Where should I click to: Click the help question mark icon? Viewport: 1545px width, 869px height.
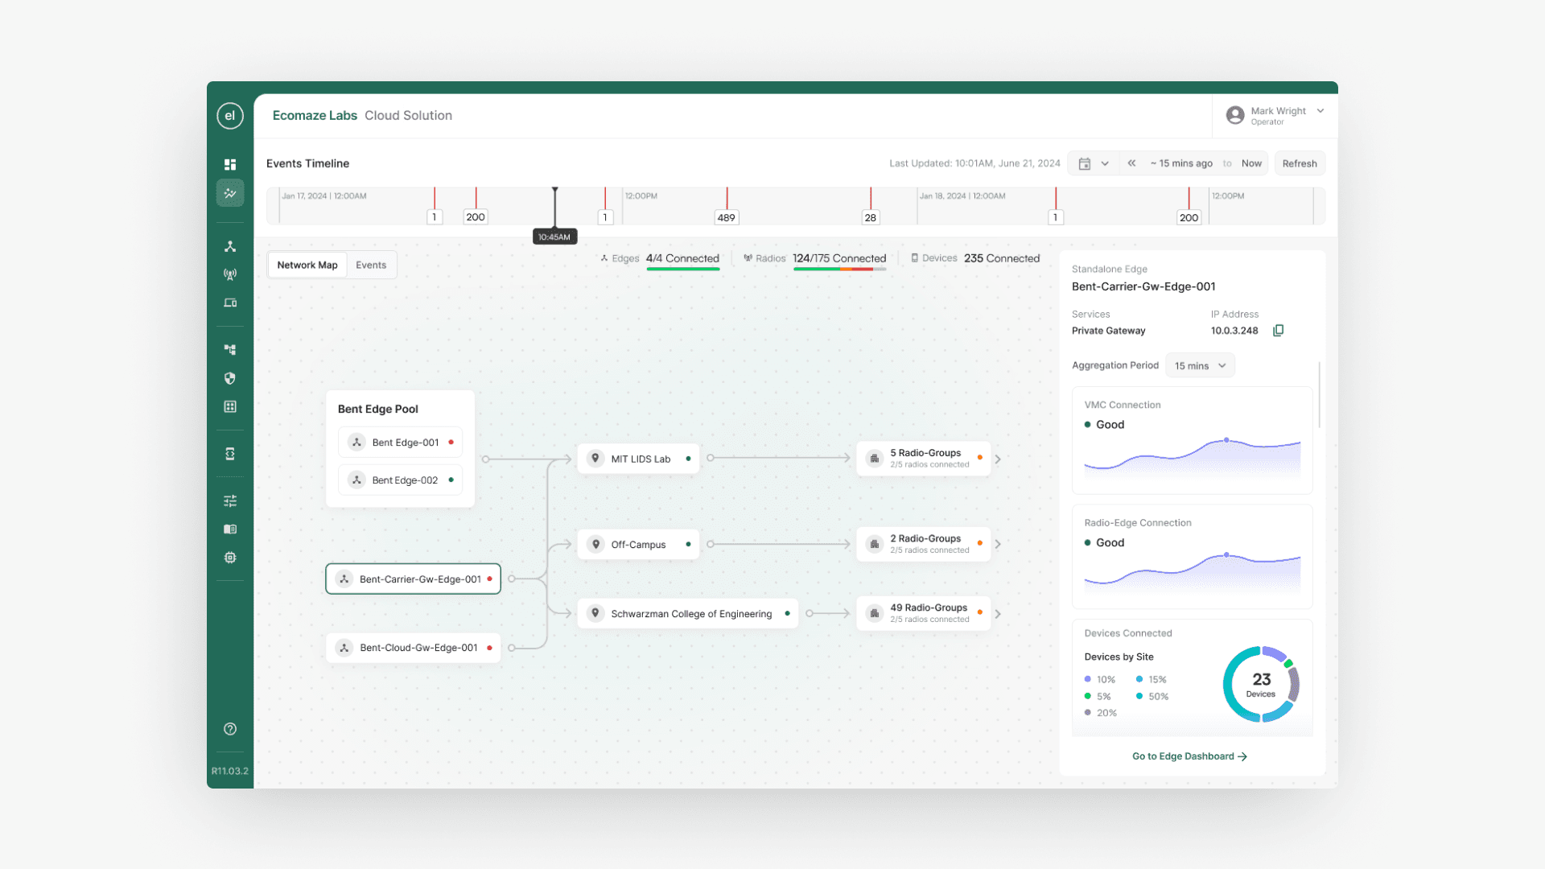[x=230, y=729]
